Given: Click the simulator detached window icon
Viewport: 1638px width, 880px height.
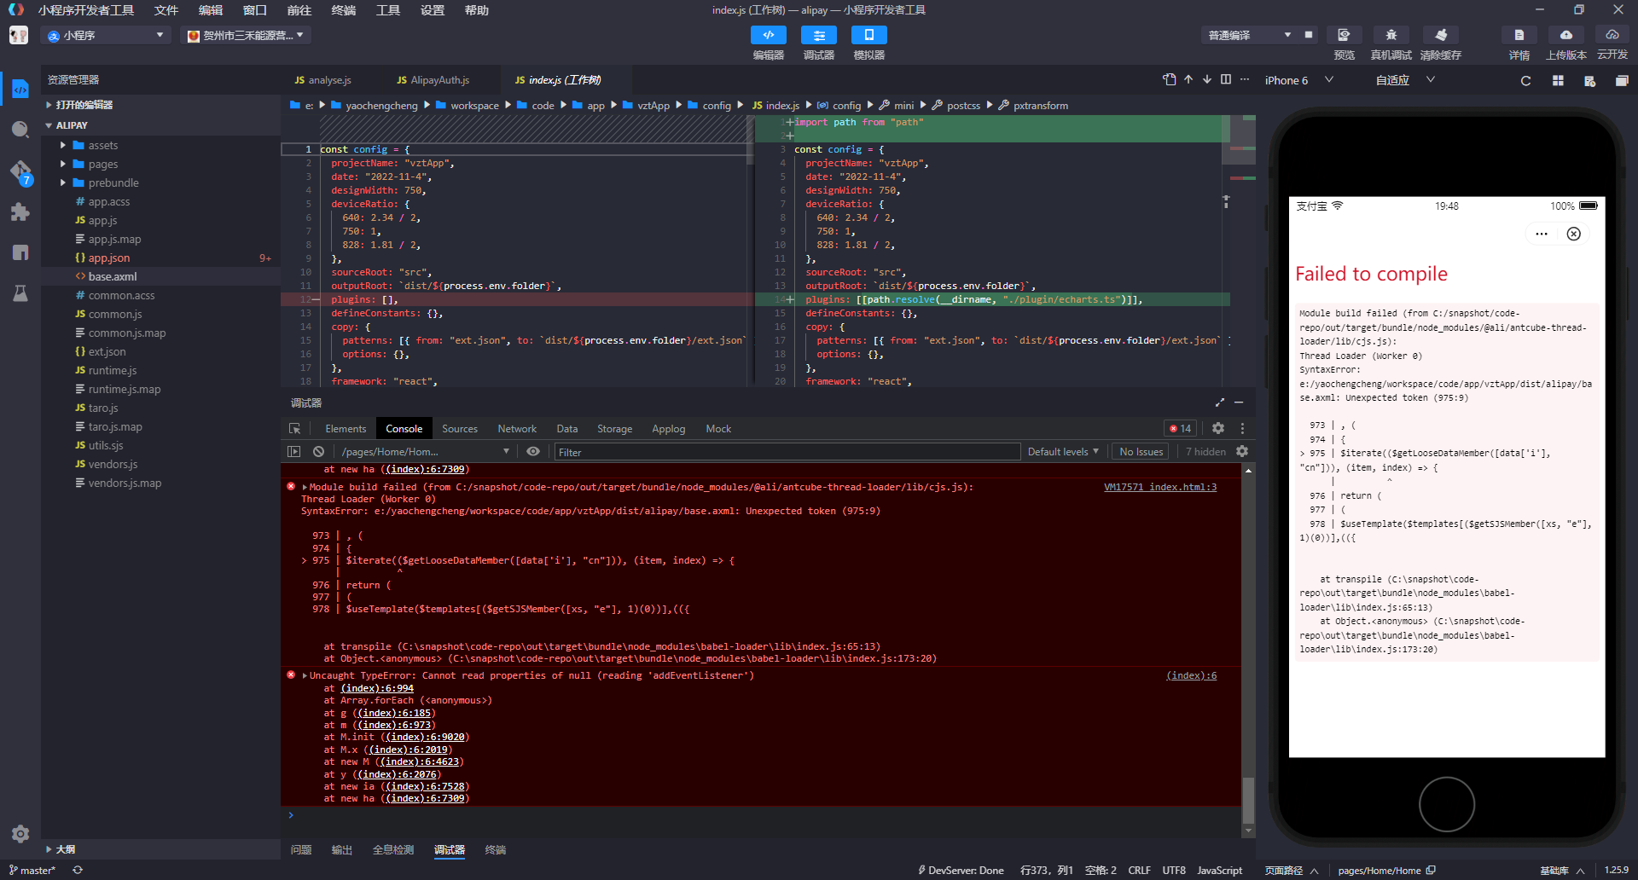Looking at the screenshot, I should tap(1622, 80).
